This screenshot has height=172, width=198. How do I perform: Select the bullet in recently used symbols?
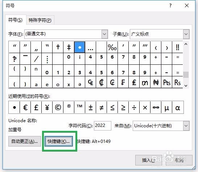(x=14, y=107)
